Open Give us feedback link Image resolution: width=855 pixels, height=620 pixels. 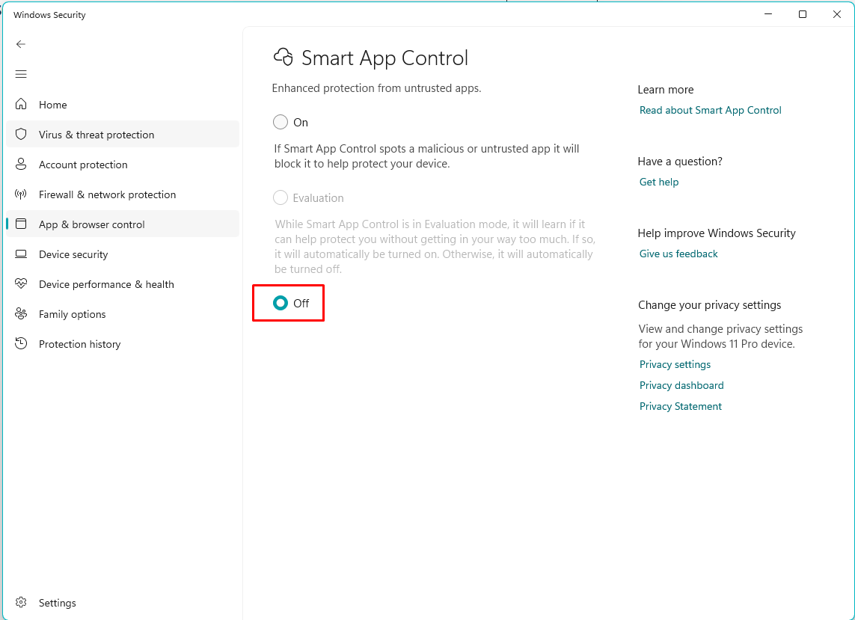point(678,254)
